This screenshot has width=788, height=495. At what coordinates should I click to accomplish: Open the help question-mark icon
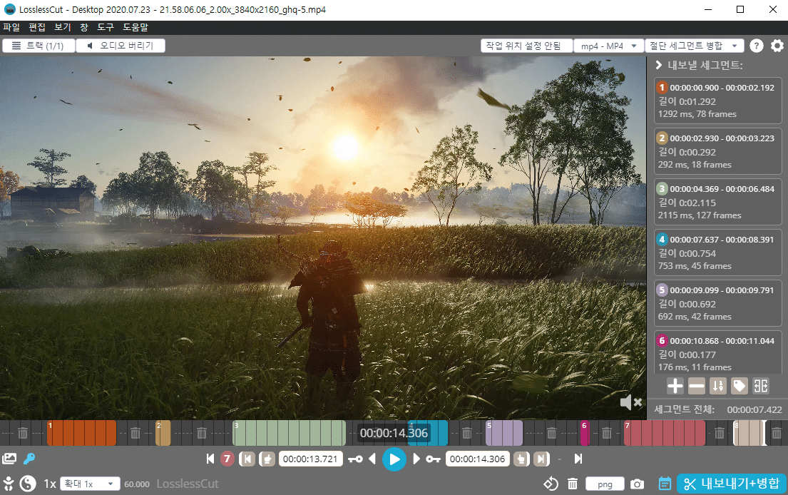pyautogui.click(x=757, y=46)
